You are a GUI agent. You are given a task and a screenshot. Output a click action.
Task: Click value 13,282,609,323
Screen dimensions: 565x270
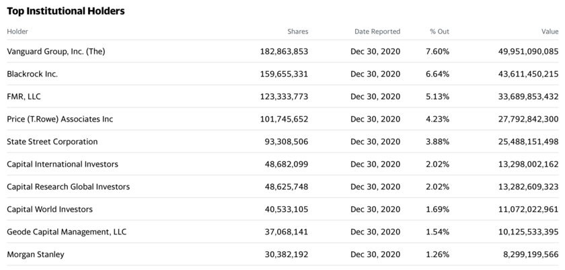[528, 187]
